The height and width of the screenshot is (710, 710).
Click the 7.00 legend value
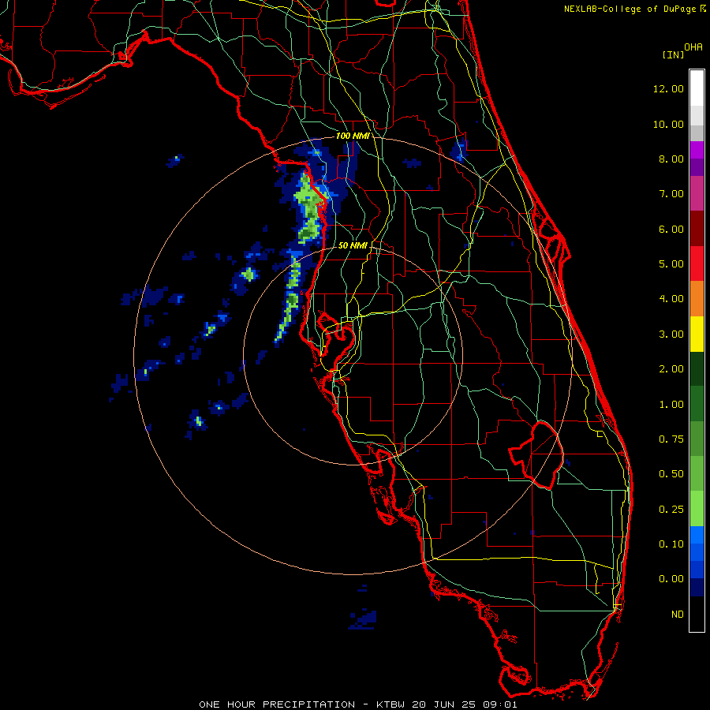point(671,194)
